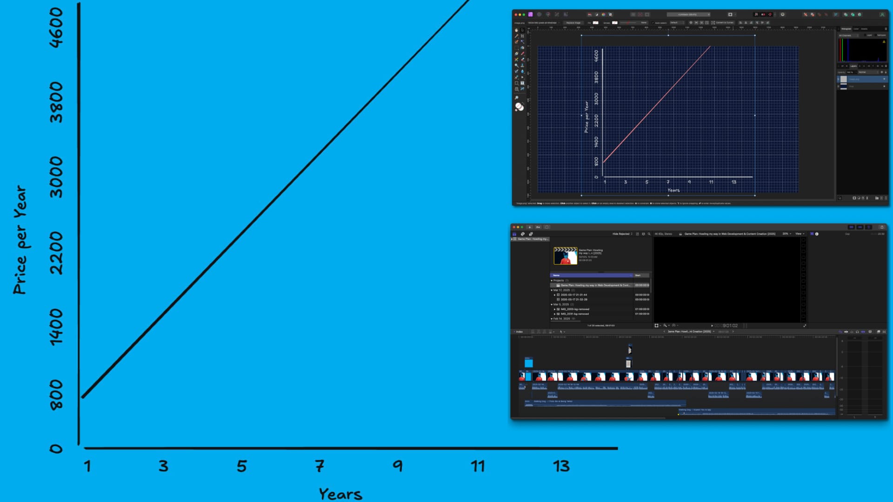Select the Crop tool in Affinity toolbar
893x502 pixels.
tap(522, 36)
